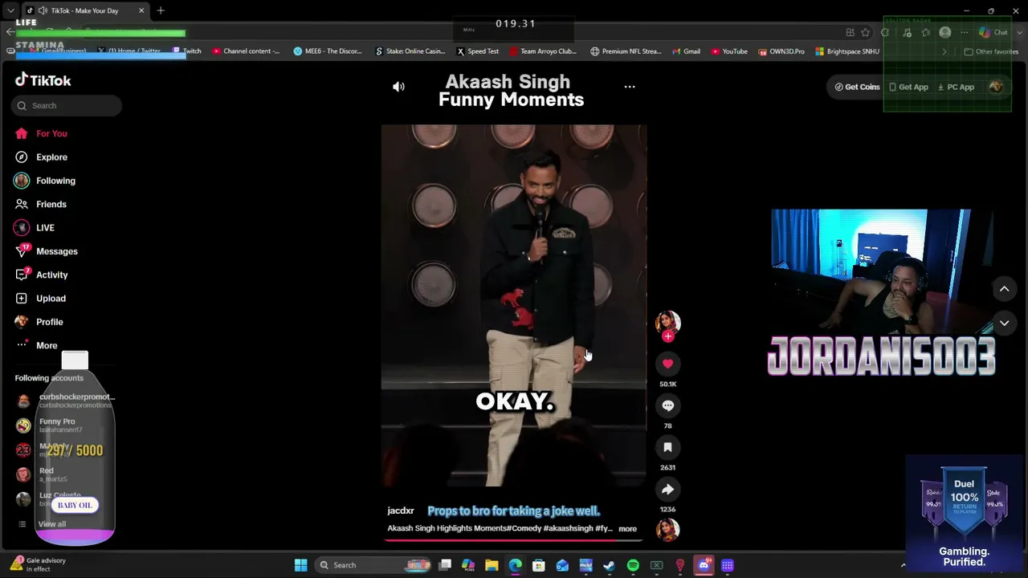Close the TikTok browser tab

pos(141,10)
